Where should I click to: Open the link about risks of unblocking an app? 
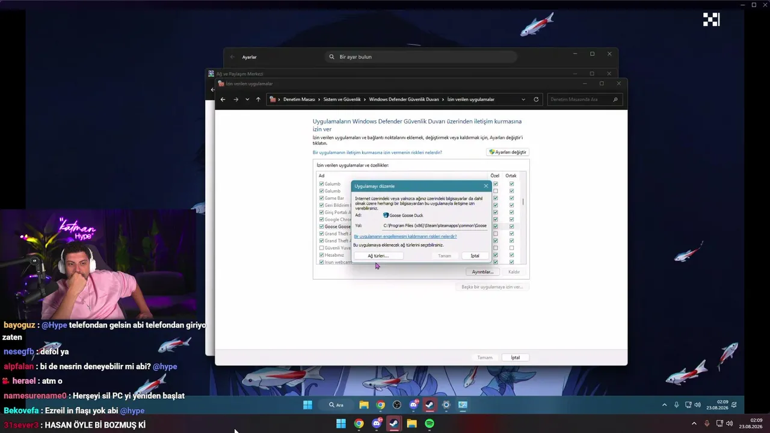[x=405, y=236]
